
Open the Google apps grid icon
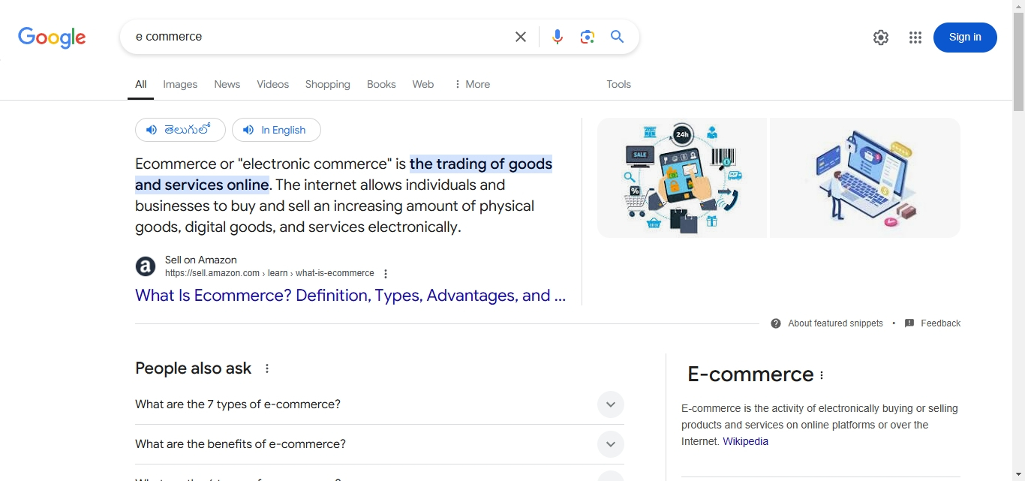[x=915, y=38]
